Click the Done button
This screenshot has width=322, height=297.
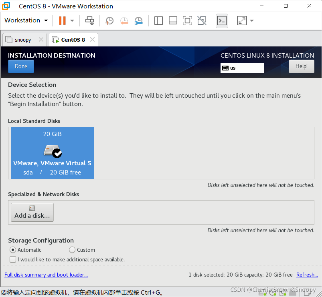click(x=21, y=66)
